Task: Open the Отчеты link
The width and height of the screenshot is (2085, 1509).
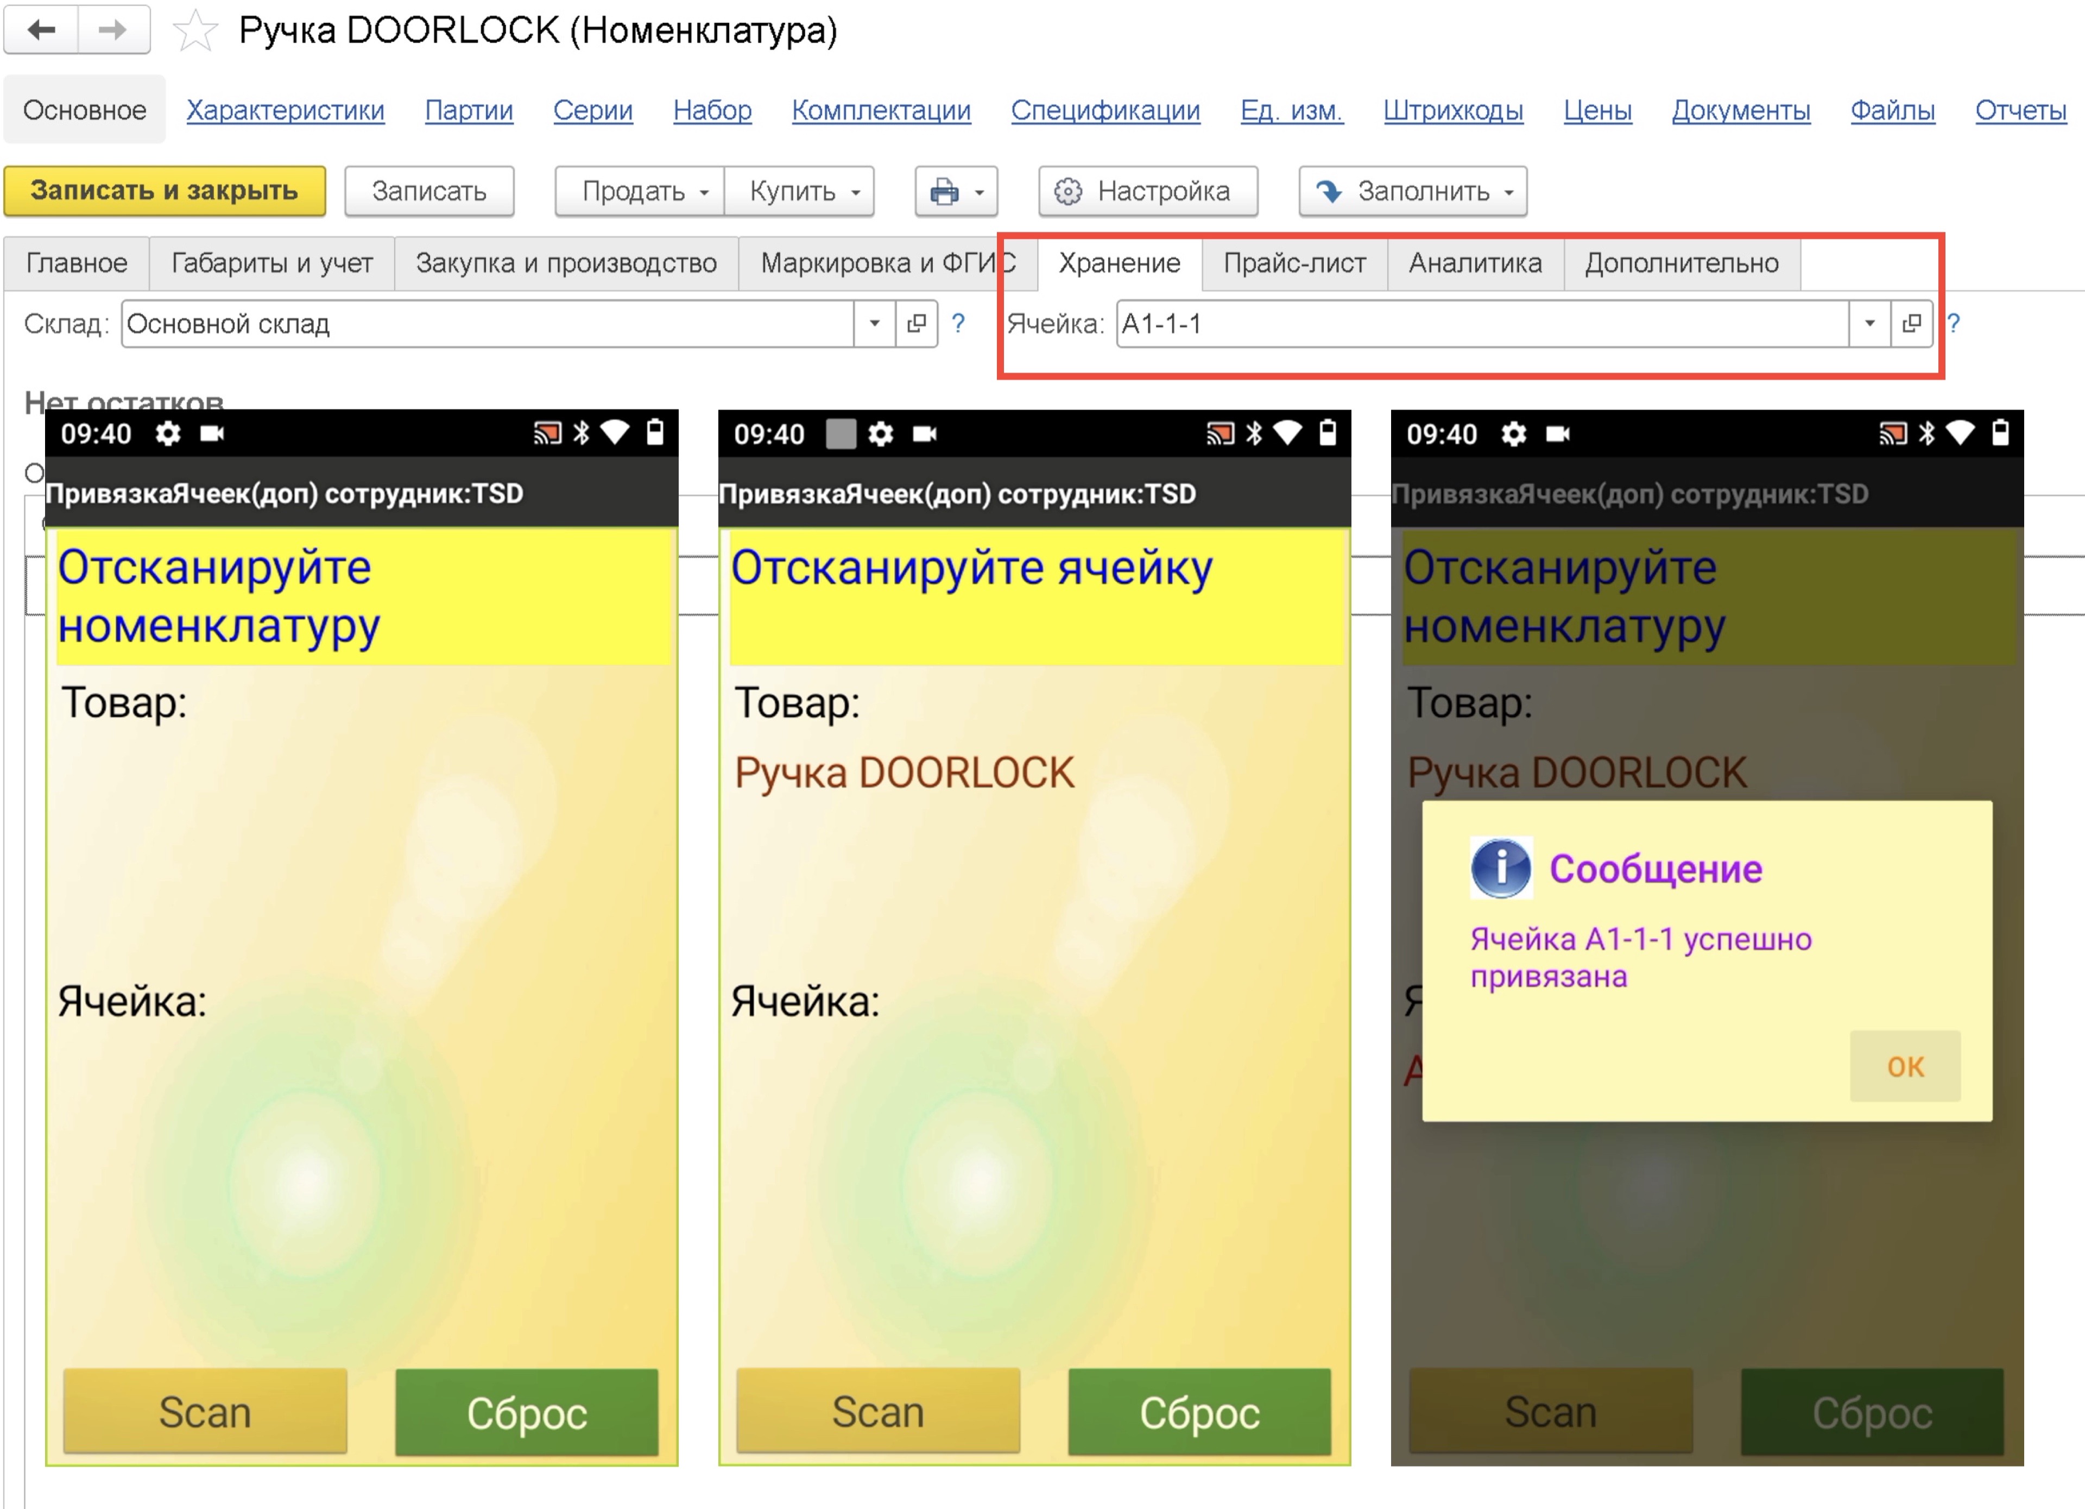Action: [x=2020, y=110]
